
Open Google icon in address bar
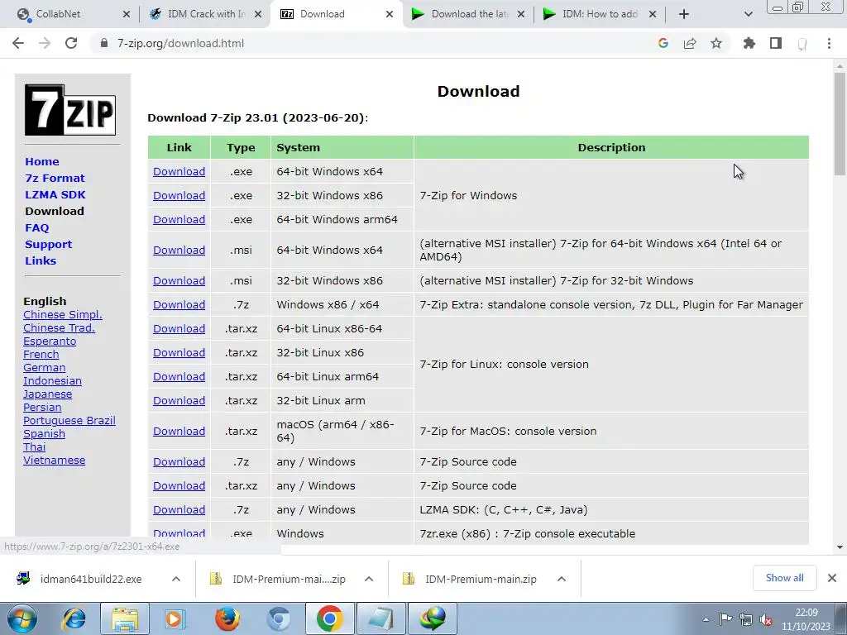point(663,43)
